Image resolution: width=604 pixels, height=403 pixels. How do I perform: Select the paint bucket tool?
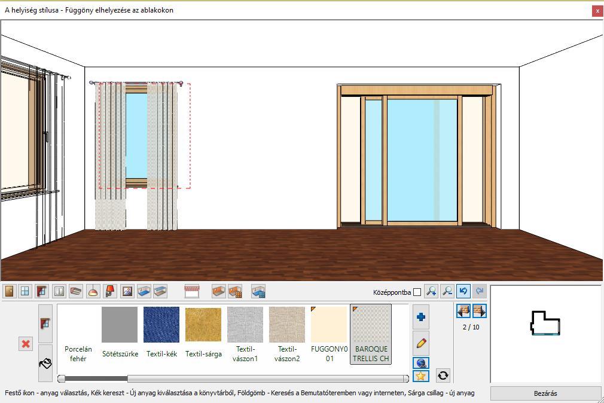[45, 363]
